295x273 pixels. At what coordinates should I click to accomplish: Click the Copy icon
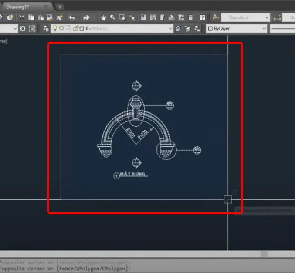pos(31,18)
